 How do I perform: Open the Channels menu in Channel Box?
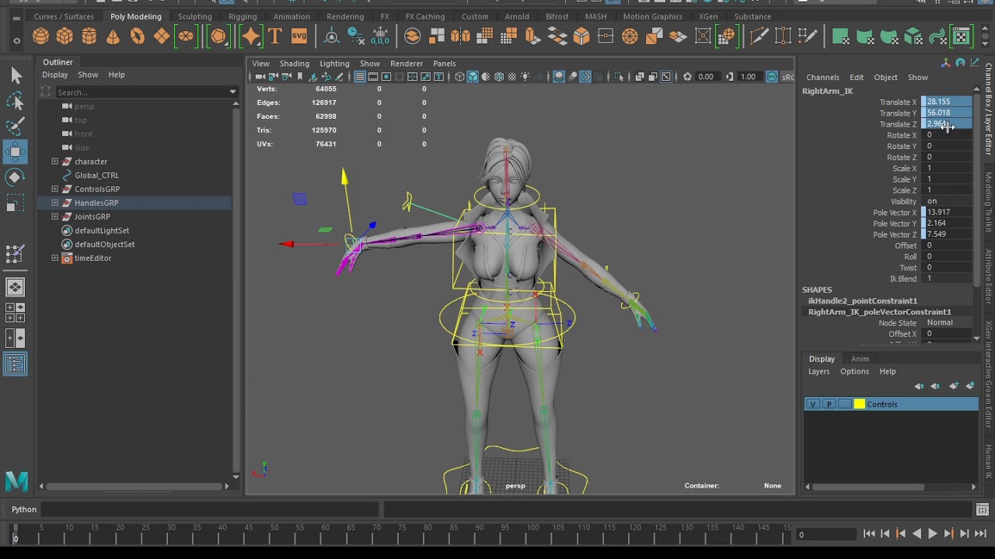point(822,78)
